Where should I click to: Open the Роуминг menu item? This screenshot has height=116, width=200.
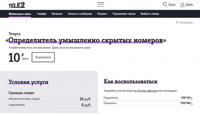click(102, 14)
